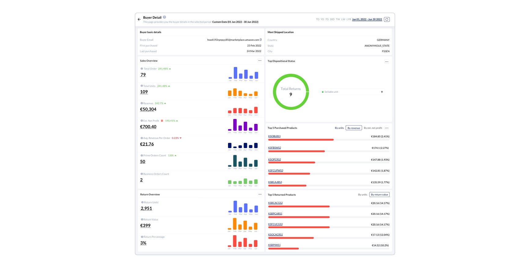Open the Return Overview more options menu

(x=260, y=194)
